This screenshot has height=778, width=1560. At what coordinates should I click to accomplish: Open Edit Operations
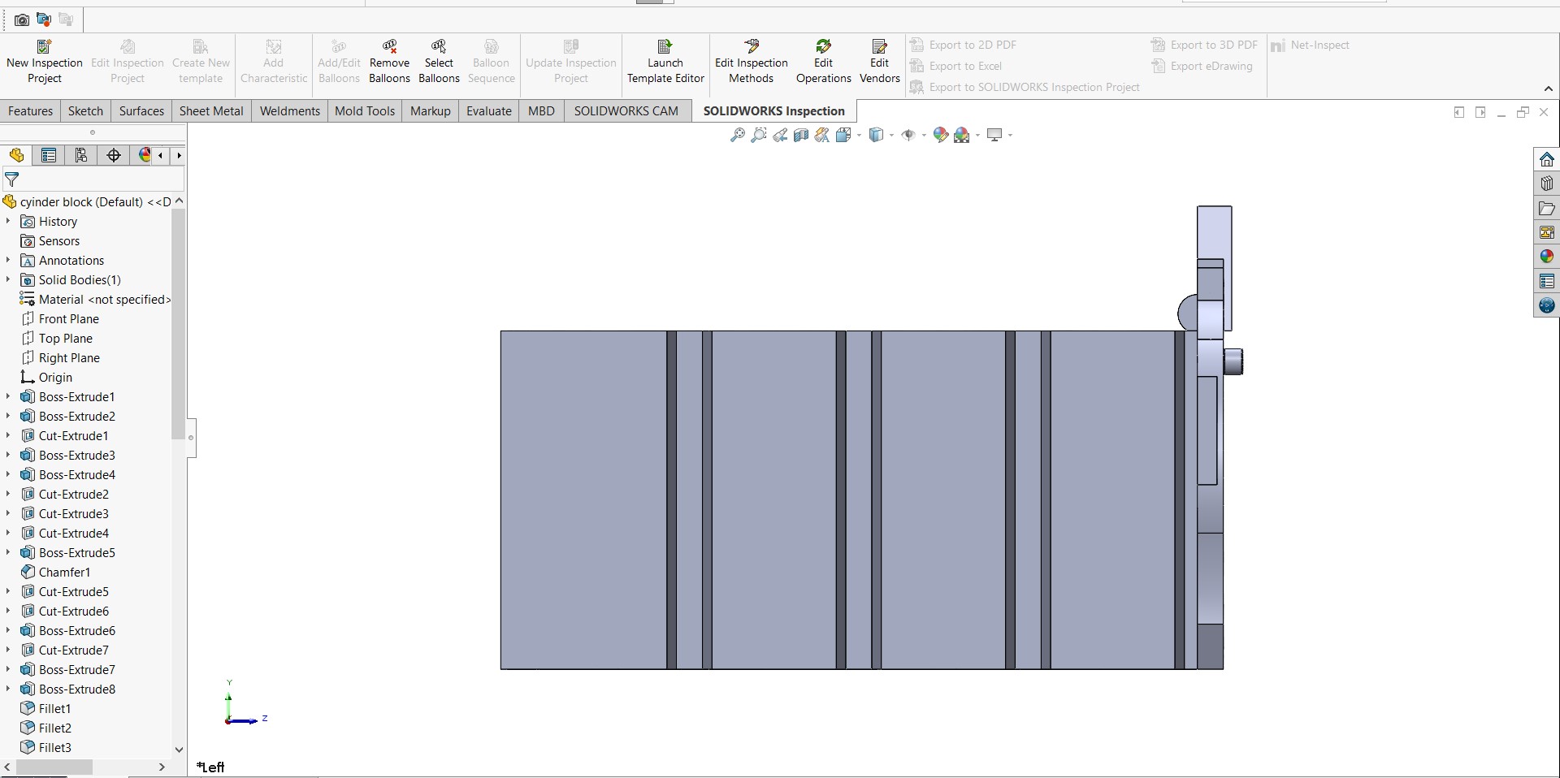[823, 62]
